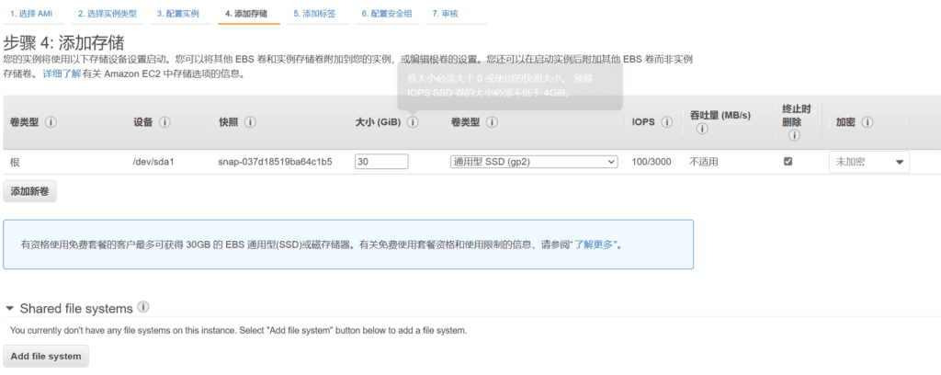Follow the 了解更多 free tier link

[x=594, y=244]
